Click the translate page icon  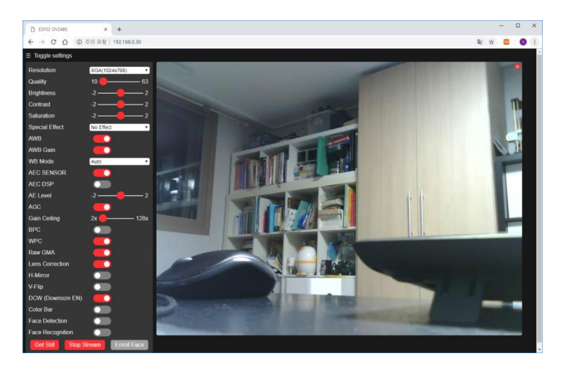(x=479, y=42)
